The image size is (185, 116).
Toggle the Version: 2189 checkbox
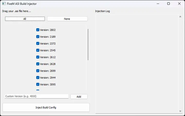(x=38, y=37)
